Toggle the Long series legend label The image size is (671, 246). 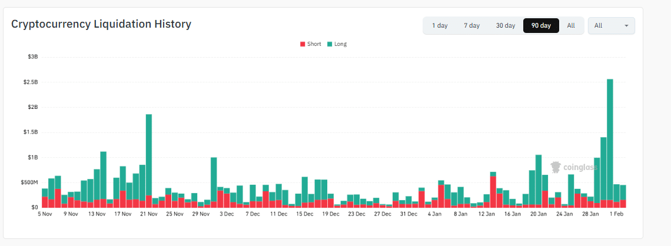click(340, 44)
